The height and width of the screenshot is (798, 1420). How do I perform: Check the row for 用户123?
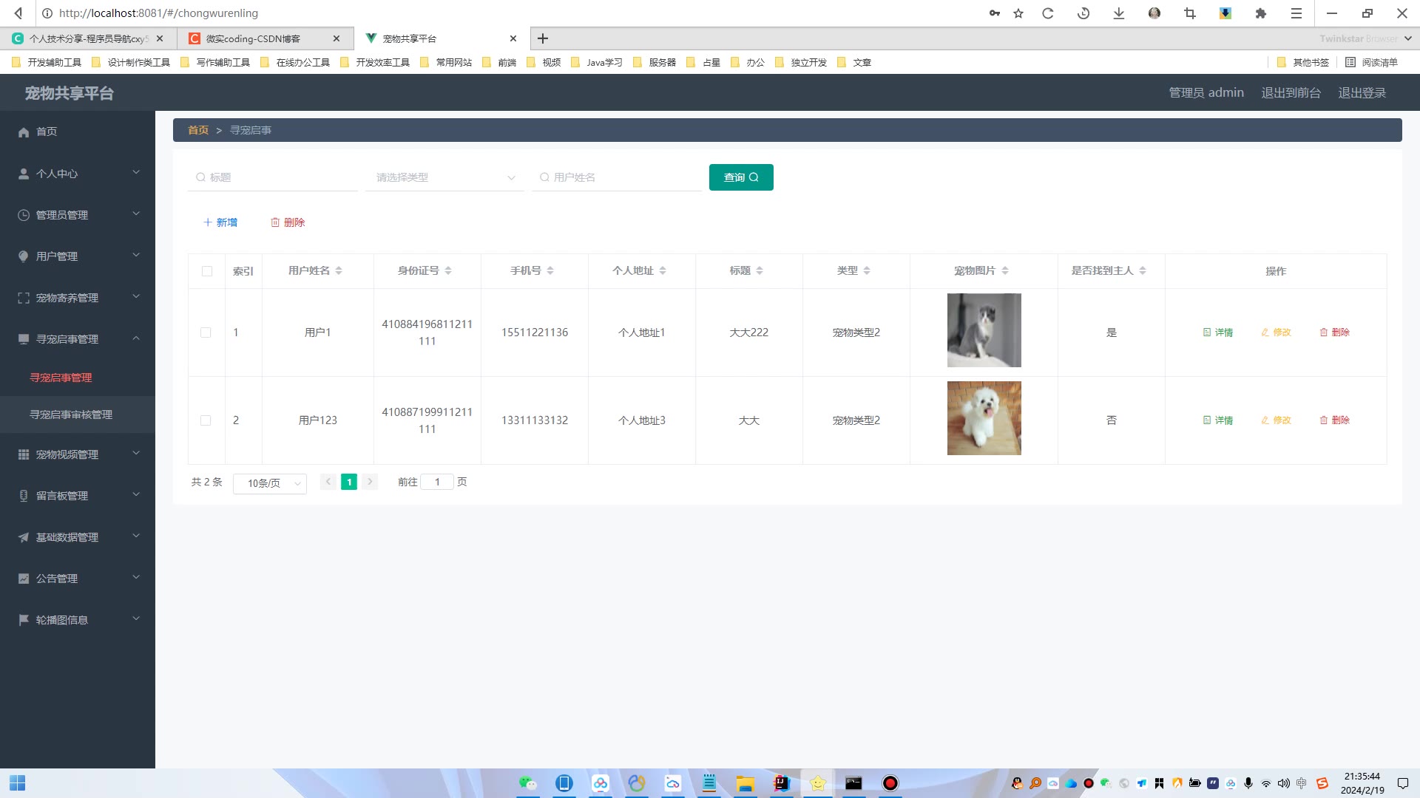(206, 420)
